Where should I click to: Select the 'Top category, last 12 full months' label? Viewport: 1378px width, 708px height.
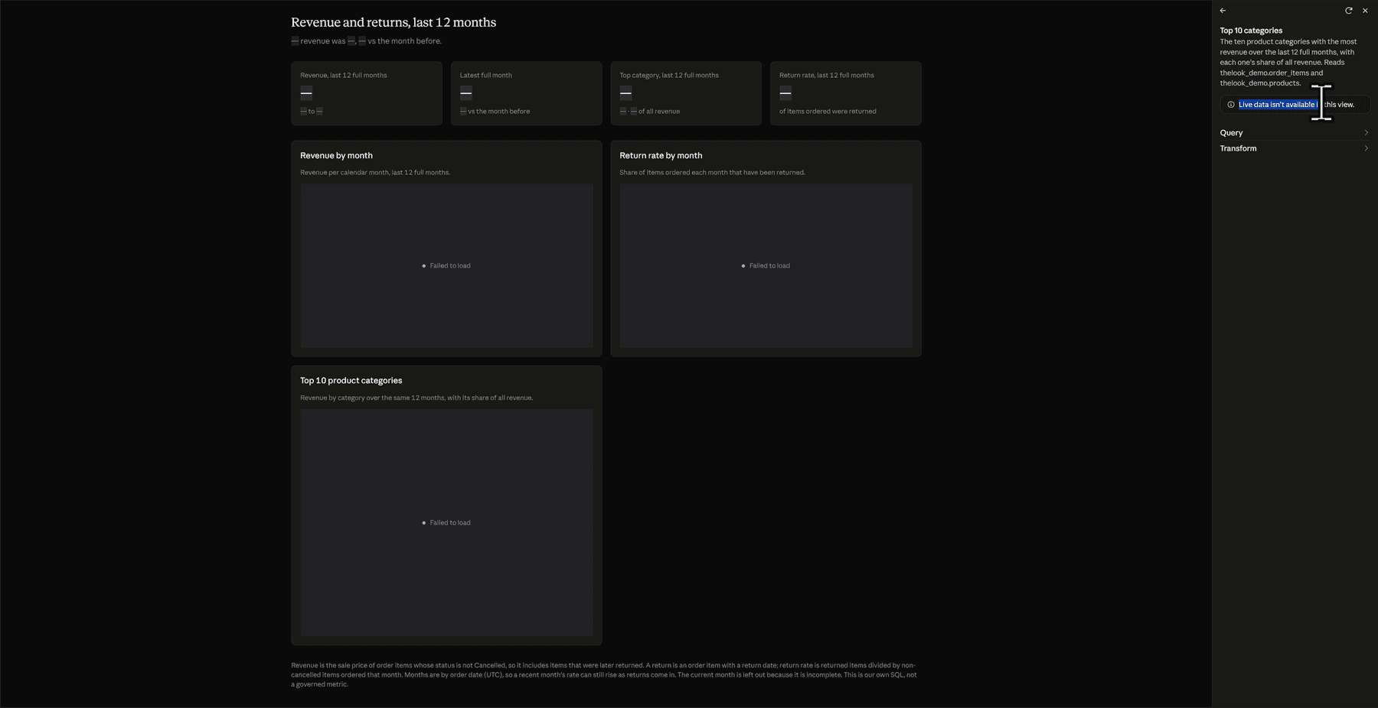(x=669, y=75)
